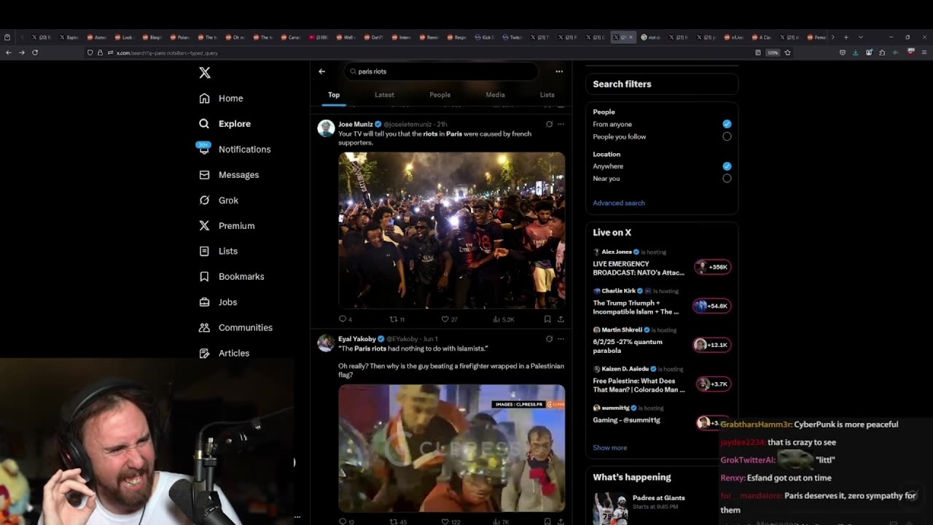Open Jose Muniz profile avatar
This screenshot has width=933, height=525.
(326, 128)
